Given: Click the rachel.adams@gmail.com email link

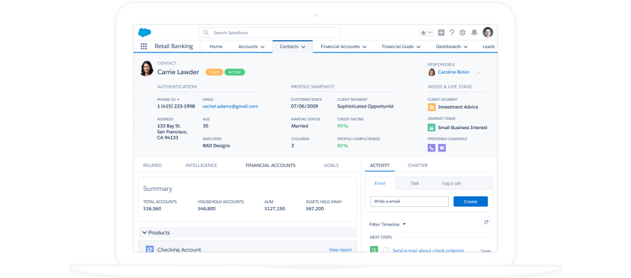Looking at the screenshot, I should click(231, 106).
